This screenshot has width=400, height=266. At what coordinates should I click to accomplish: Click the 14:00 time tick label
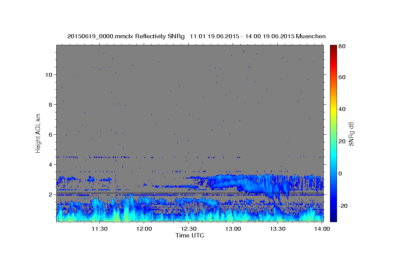point(322,229)
